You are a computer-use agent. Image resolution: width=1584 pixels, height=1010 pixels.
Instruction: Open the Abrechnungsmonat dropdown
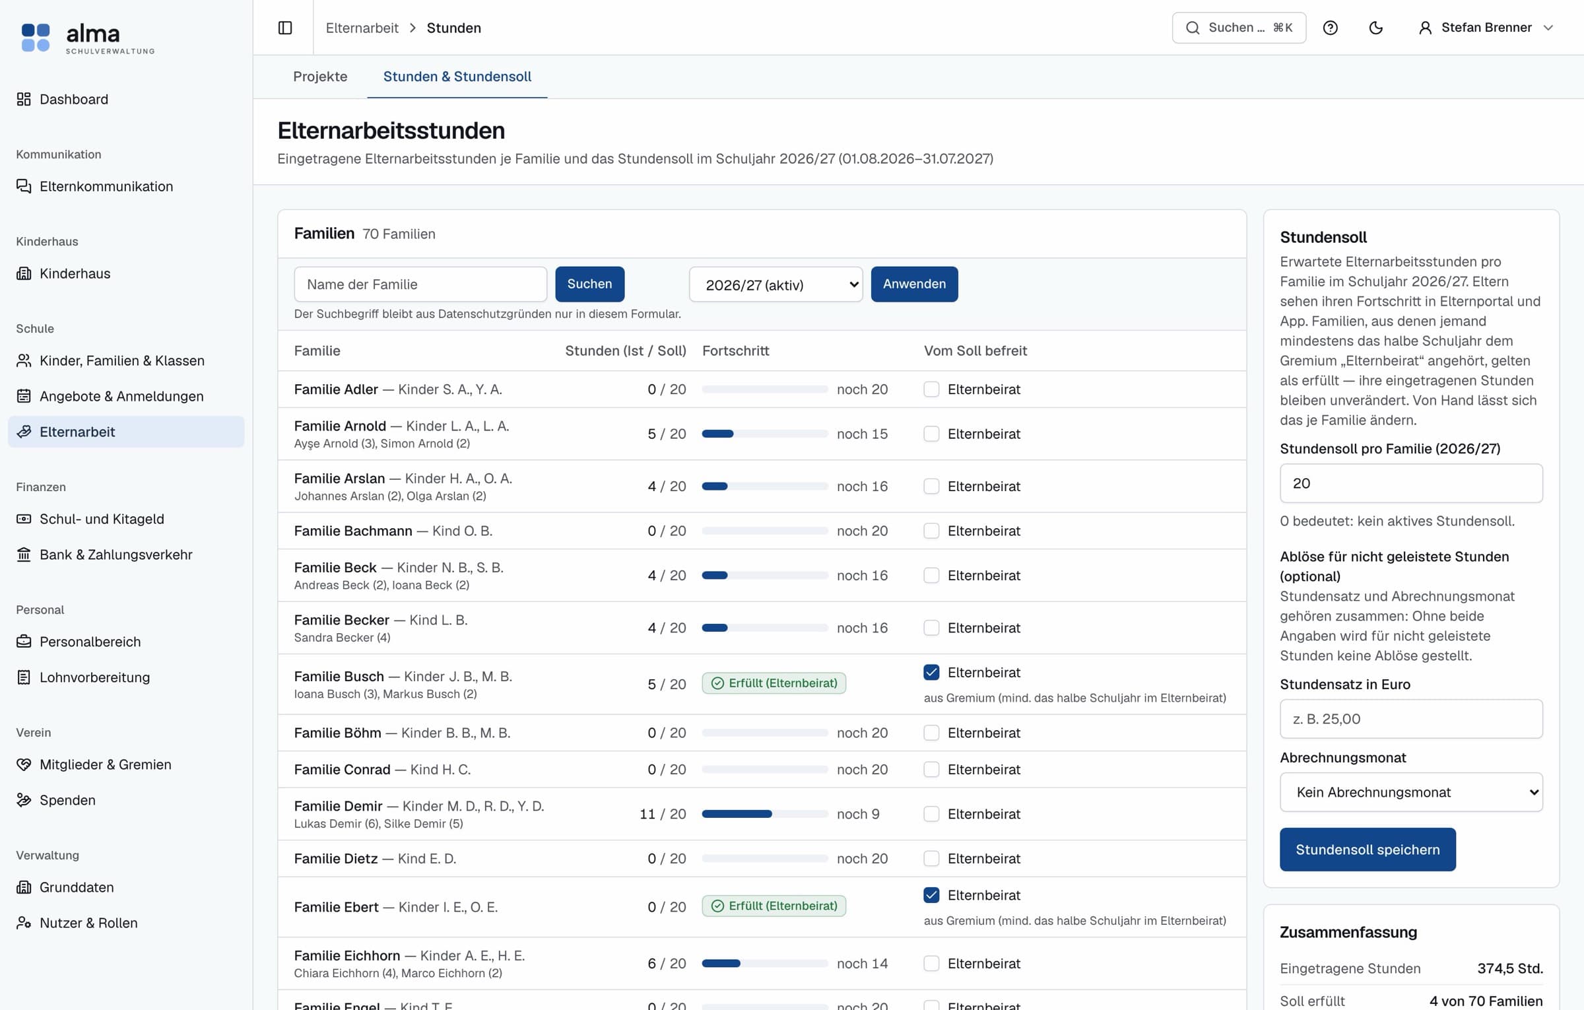point(1411,792)
